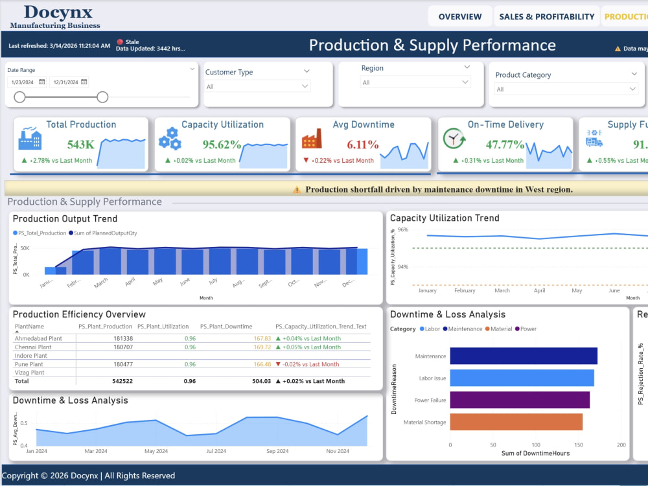This screenshot has height=486, width=648.
Task: Open the start date calendar picker icon
Action: coord(41,82)
